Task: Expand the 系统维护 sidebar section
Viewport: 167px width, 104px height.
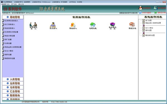Action: pos(13,99)
